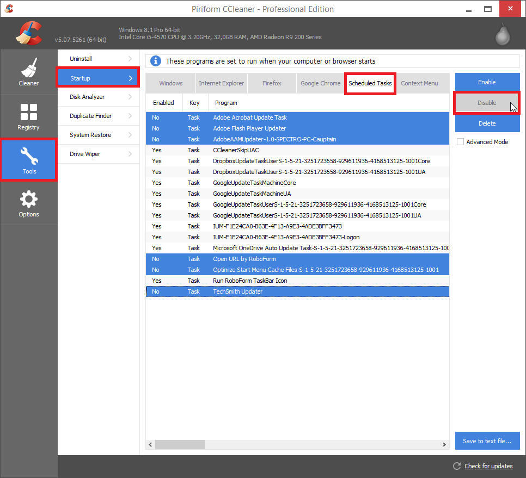Select the IUM task row ending in Logon
The width and height of the screenshot is (526, 478).
tap(297, 237)
